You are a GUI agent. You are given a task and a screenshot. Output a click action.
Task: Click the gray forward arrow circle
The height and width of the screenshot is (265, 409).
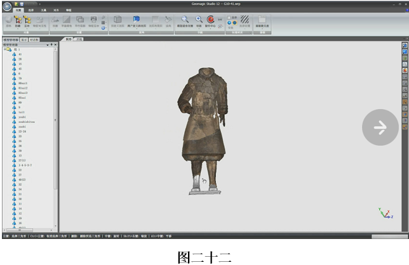380,127
